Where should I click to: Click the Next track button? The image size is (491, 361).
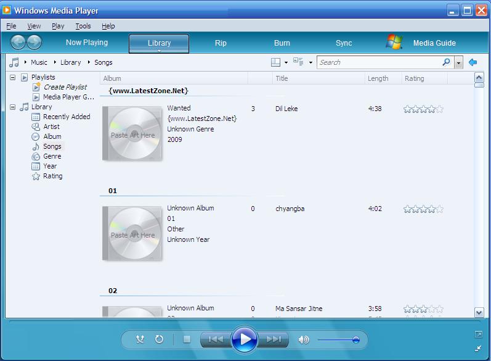pos(273,339)
